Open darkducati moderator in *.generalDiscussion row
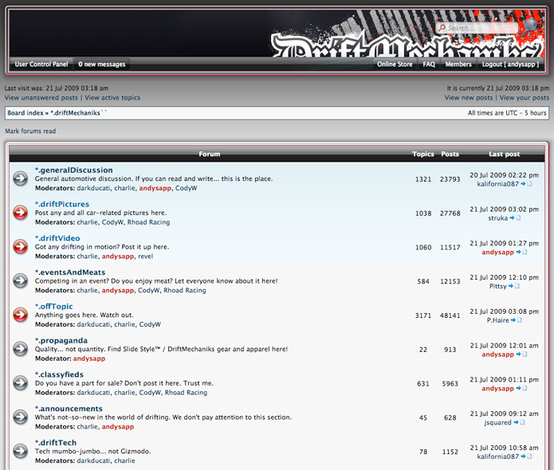Screen dimensions: 554x470 click(93, 188)
